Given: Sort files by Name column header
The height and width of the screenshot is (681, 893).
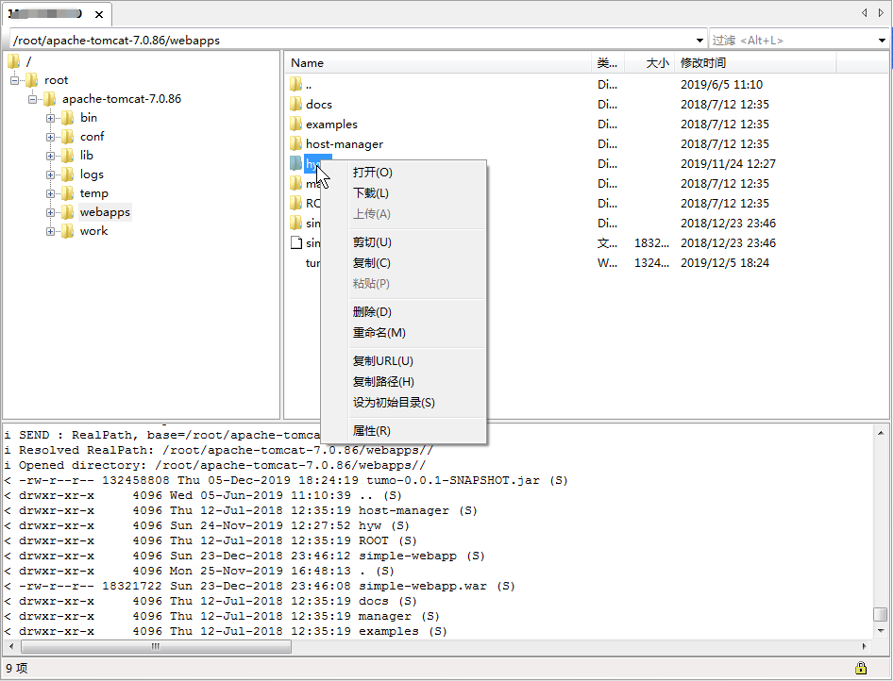Looking at the screenshot, I should click(x=438, y=63).
